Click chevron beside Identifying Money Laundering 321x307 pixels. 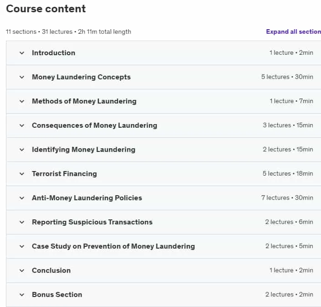pos(22,150)
